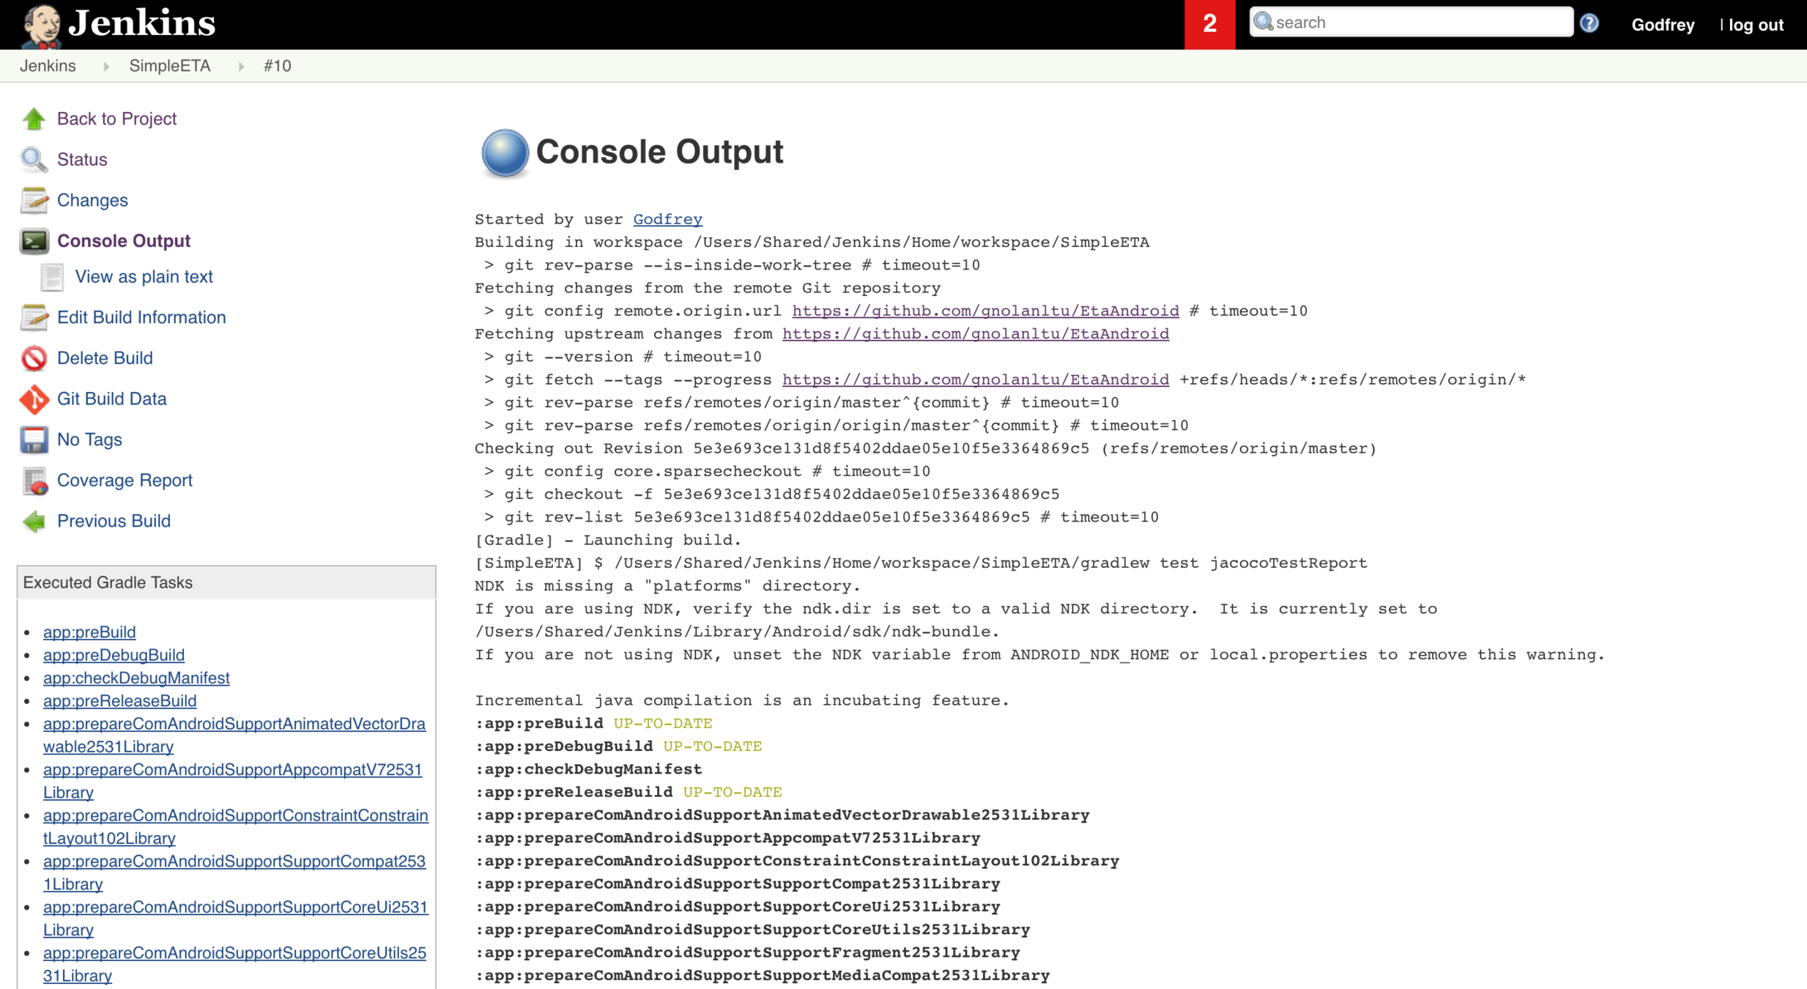Image resolution: width=1807 pixels, height=989 pixels.
Task: Focus the search input field
Action: point(1411,22)
